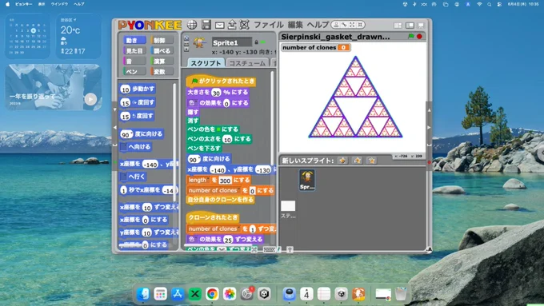Click the crossed-box icon next to share
Viewport: 544px width, 306px height.
tap(245, 25)
